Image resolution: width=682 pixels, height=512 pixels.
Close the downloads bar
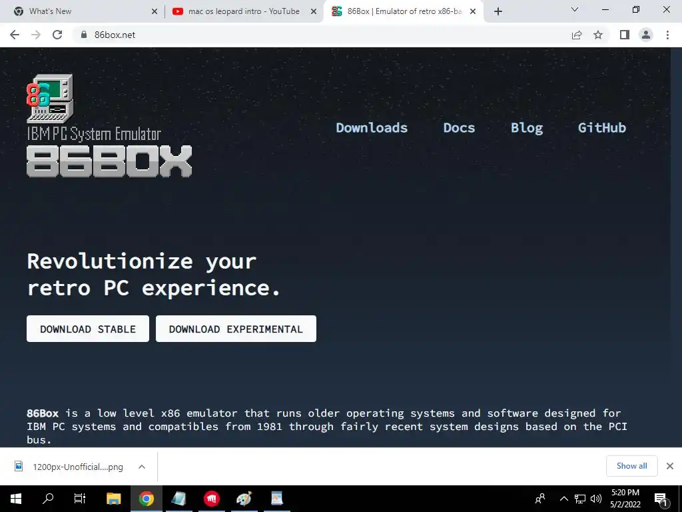coord(670,466)
